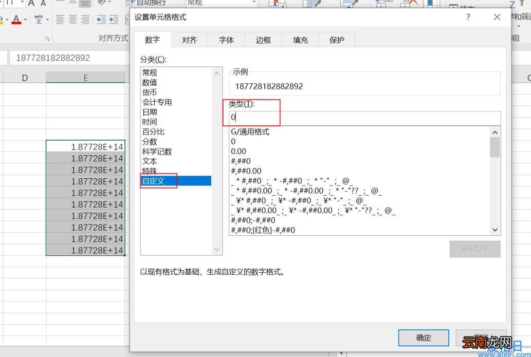Select column D header
The image size is (531, 357).
25,78
